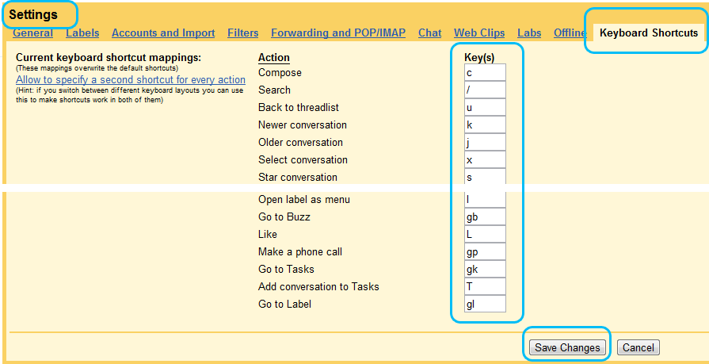Go to the Labs tab

pyautogui.click(x=529, y=33)
